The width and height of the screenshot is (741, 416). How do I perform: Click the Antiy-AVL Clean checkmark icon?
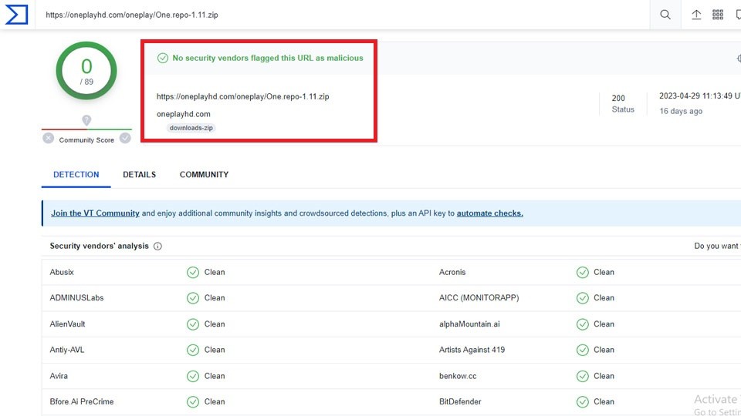[193, 350]
